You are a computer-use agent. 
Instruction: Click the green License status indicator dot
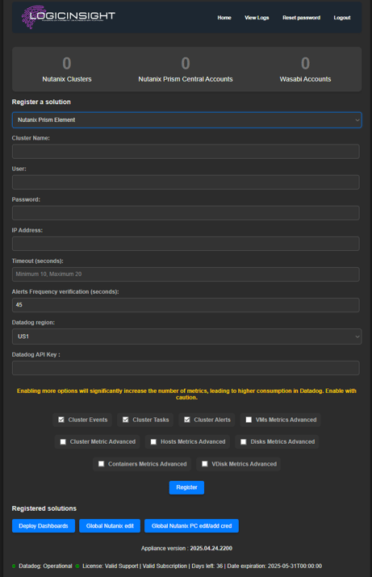coord(77,566)
